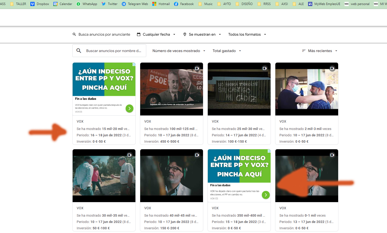
Task: Expand the Se muestran en region filter
Action: [202, 34]
